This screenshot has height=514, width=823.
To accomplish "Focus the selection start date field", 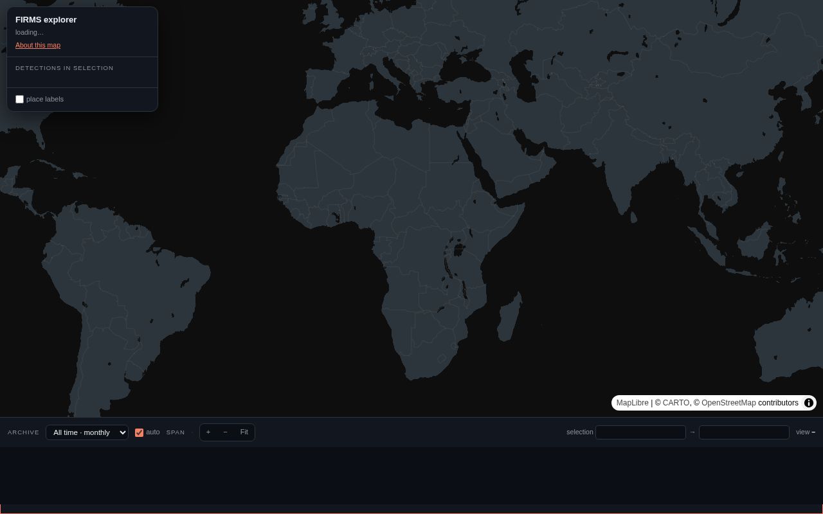I will pyautogui.click(x=640, y=432).
